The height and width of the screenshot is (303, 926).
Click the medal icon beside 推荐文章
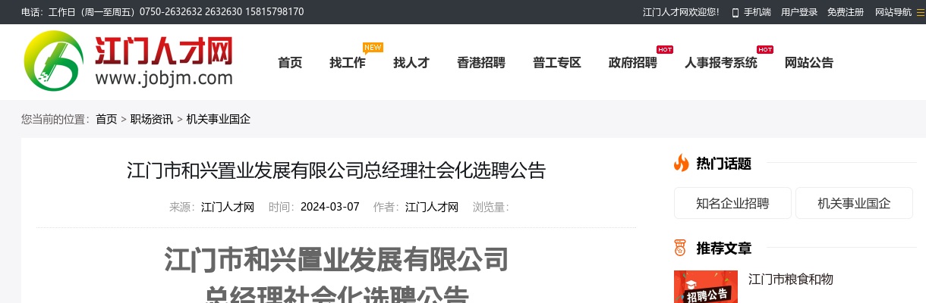[x=680, y=248]
